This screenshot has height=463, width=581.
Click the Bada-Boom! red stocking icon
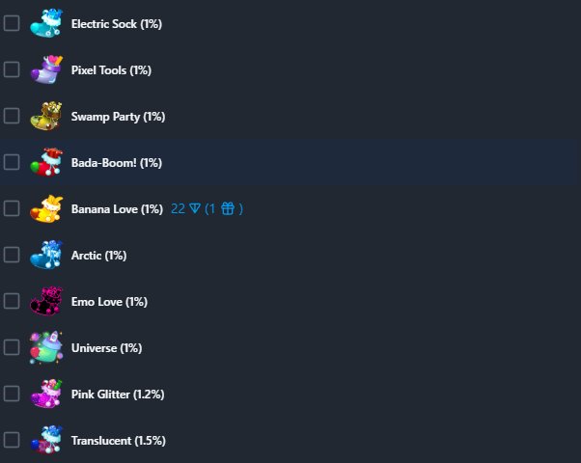[46, 162]
